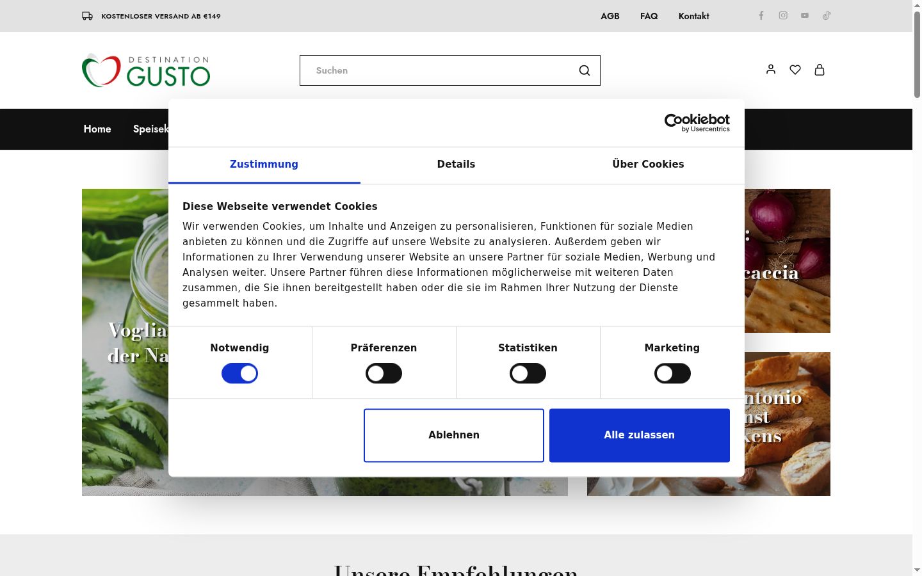Click the delivery truck icon
This screenshot has height=576, width=922.
87,16
